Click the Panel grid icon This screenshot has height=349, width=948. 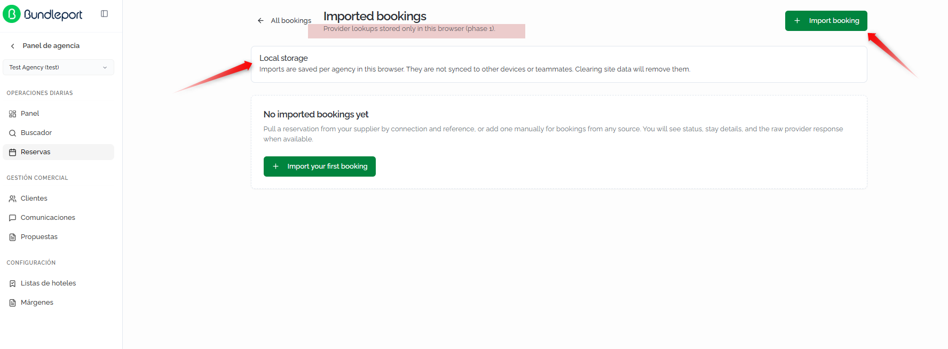point(13,114)
